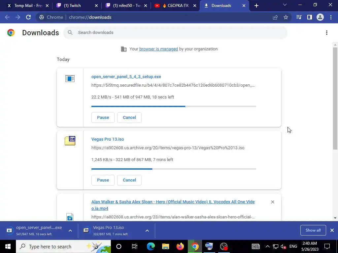Reload the downloads page
The height and width of the screenshot is (253, 338).
(28, 17)
